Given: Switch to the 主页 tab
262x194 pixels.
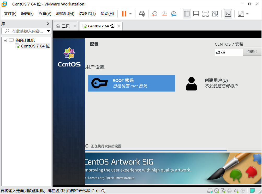Looking at the screenshot, I should pos(66,26).
